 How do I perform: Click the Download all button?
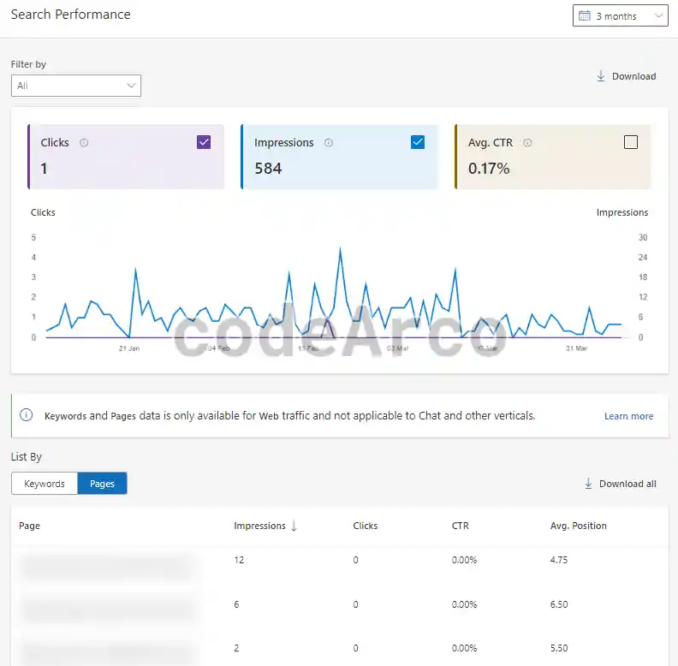coord(620,484)
